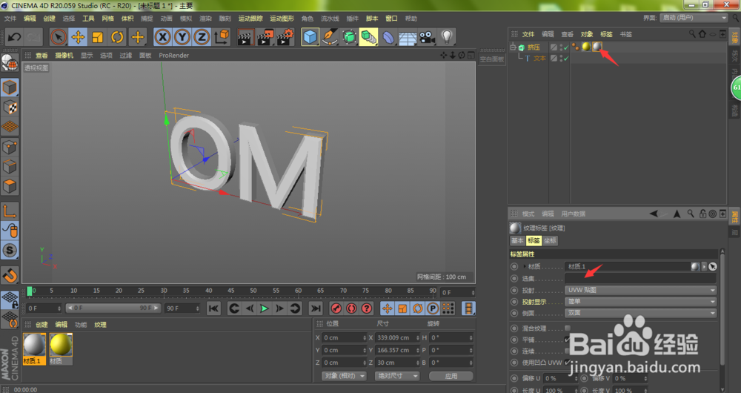The width and height of the screenshot is (741, 393).
Task: Open the 界面 layout dropdown
Action: point(694,18)
